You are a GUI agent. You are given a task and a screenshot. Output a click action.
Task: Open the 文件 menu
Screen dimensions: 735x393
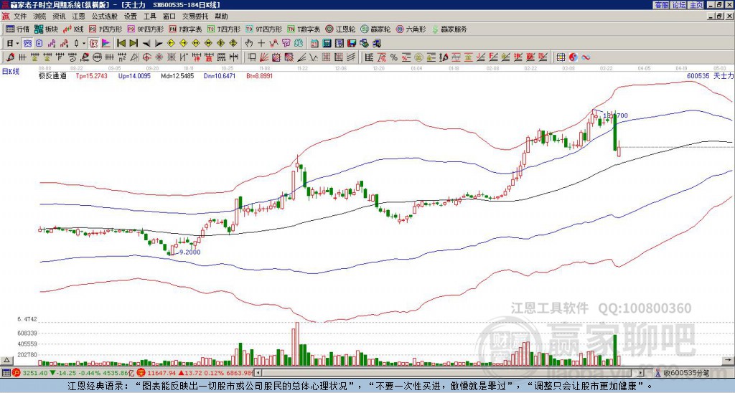point(20,16)
